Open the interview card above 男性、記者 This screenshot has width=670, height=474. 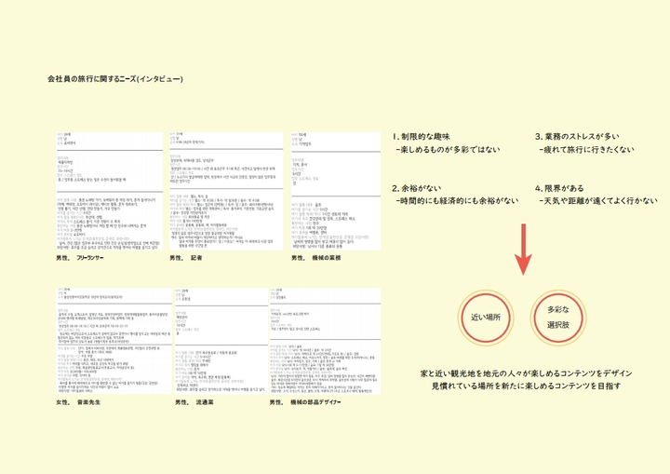coord(226,191)
